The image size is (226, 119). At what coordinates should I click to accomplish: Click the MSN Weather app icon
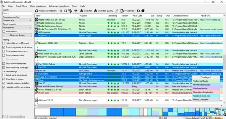(x=36, y=32)
